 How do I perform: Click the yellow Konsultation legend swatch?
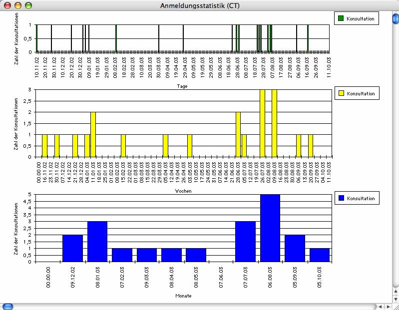(x=341, y=93)
